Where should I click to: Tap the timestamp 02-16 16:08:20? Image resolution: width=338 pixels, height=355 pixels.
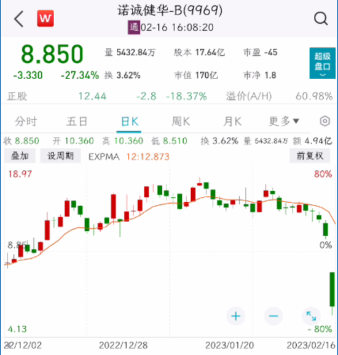coord(177,28)
